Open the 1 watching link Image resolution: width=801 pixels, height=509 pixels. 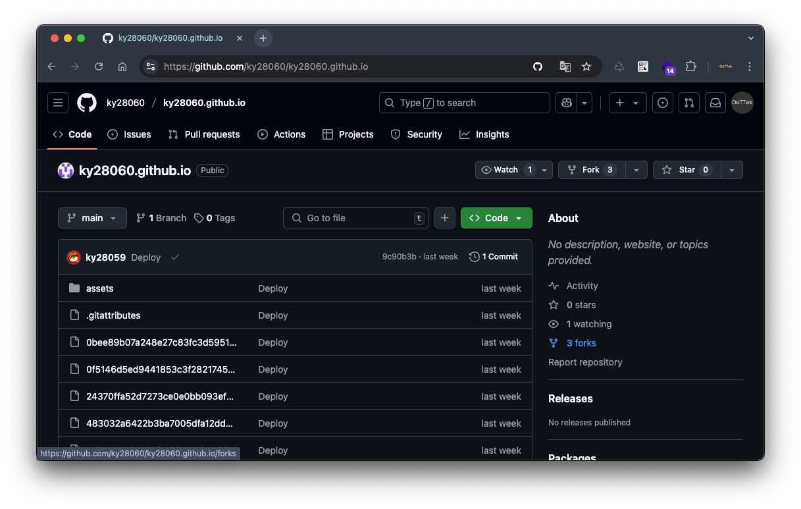point(581,324)
